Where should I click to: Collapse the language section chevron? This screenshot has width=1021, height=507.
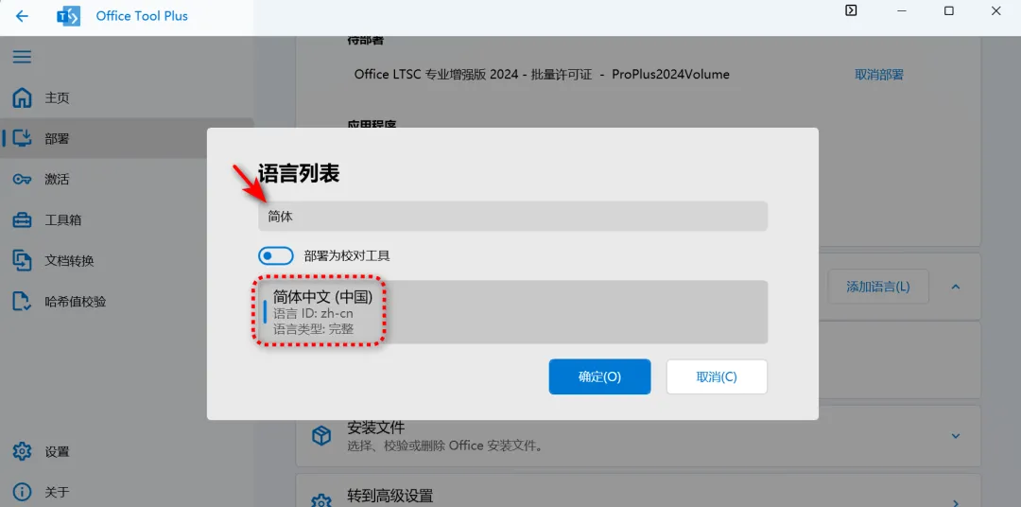955,287
